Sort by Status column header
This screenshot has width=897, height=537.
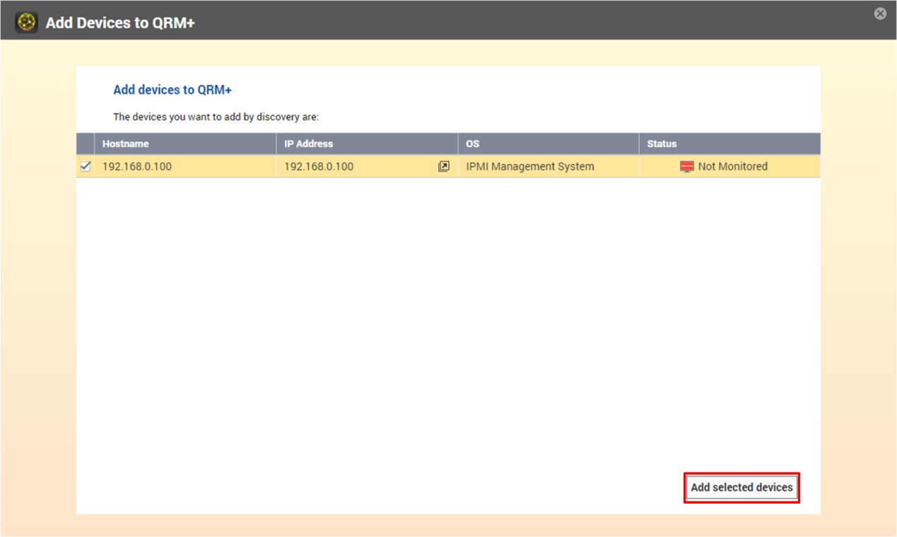(729, 144)
